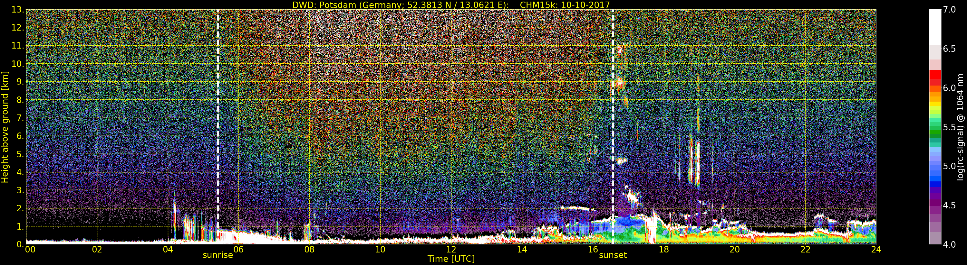Click the 'Height above ground [km]' axis label

tap(5, 127)
